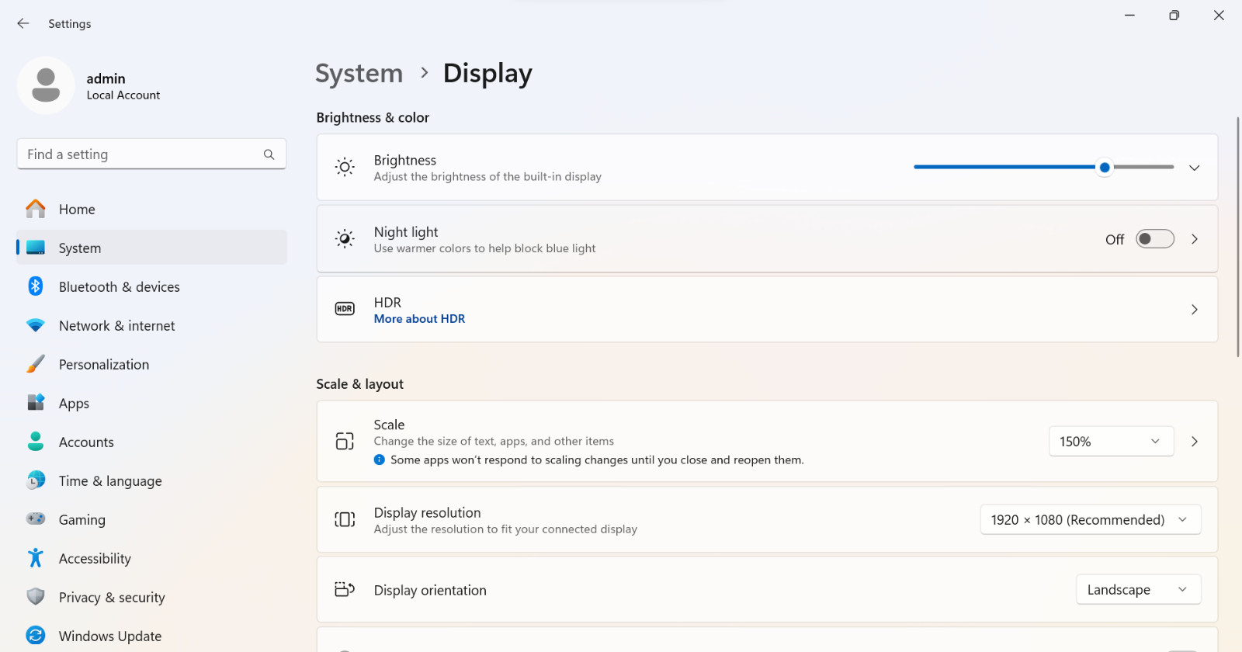Screen dimensions: 1242x652
Task: Open Apps in the sidebar
Action: coord(151,403)
